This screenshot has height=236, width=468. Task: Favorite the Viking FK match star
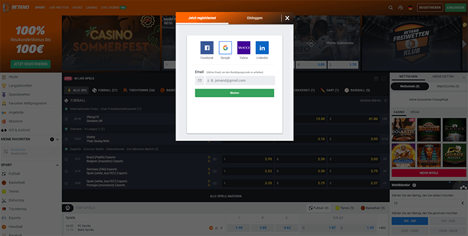(66, 119)
